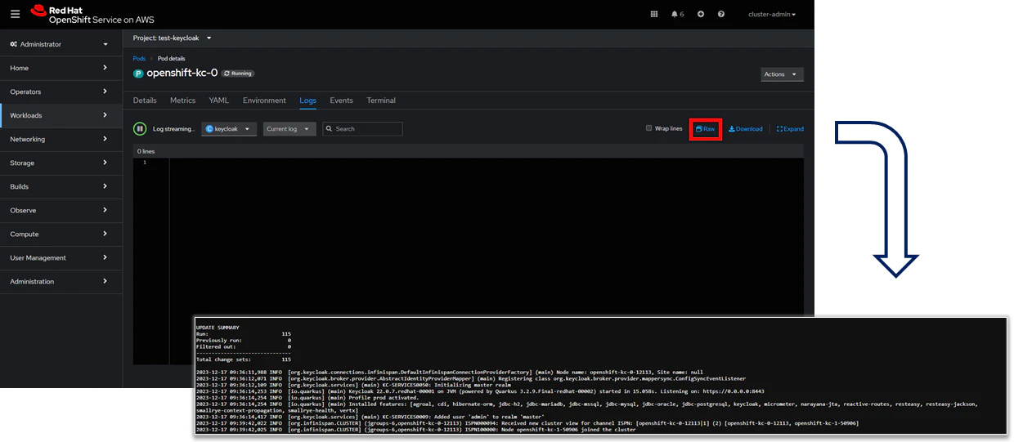1014x442 pixels.
Task: Switch to the Metrics tab
Action: 182,100
